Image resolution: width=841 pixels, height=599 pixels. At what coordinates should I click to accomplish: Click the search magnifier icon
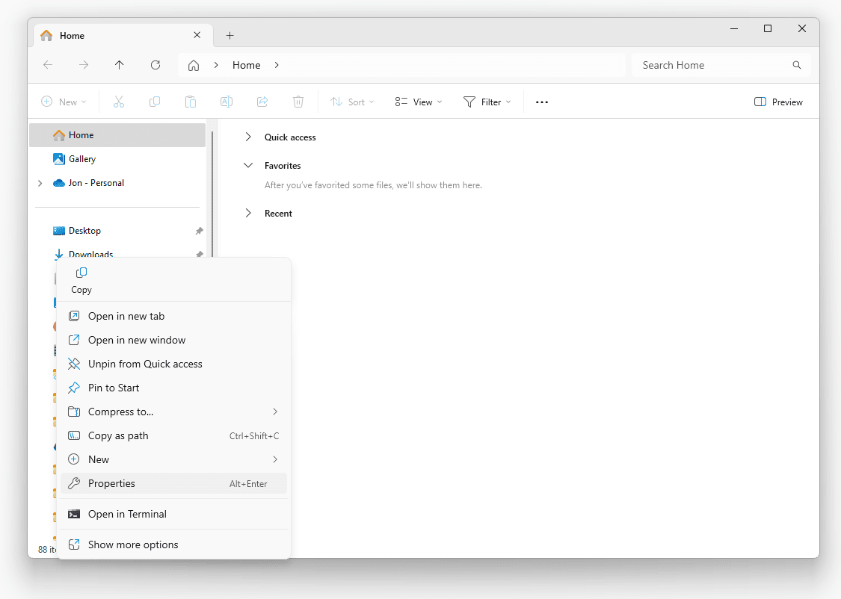tap(797, 65)
